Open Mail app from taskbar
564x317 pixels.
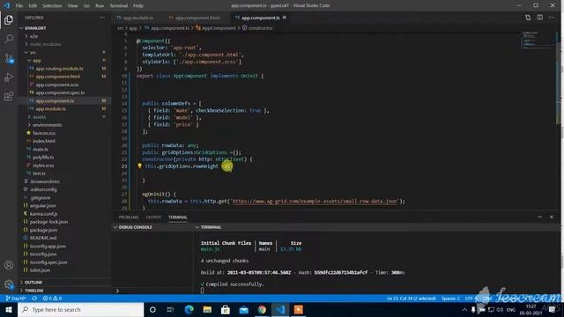pyautogui.click(x=243, y=309)
